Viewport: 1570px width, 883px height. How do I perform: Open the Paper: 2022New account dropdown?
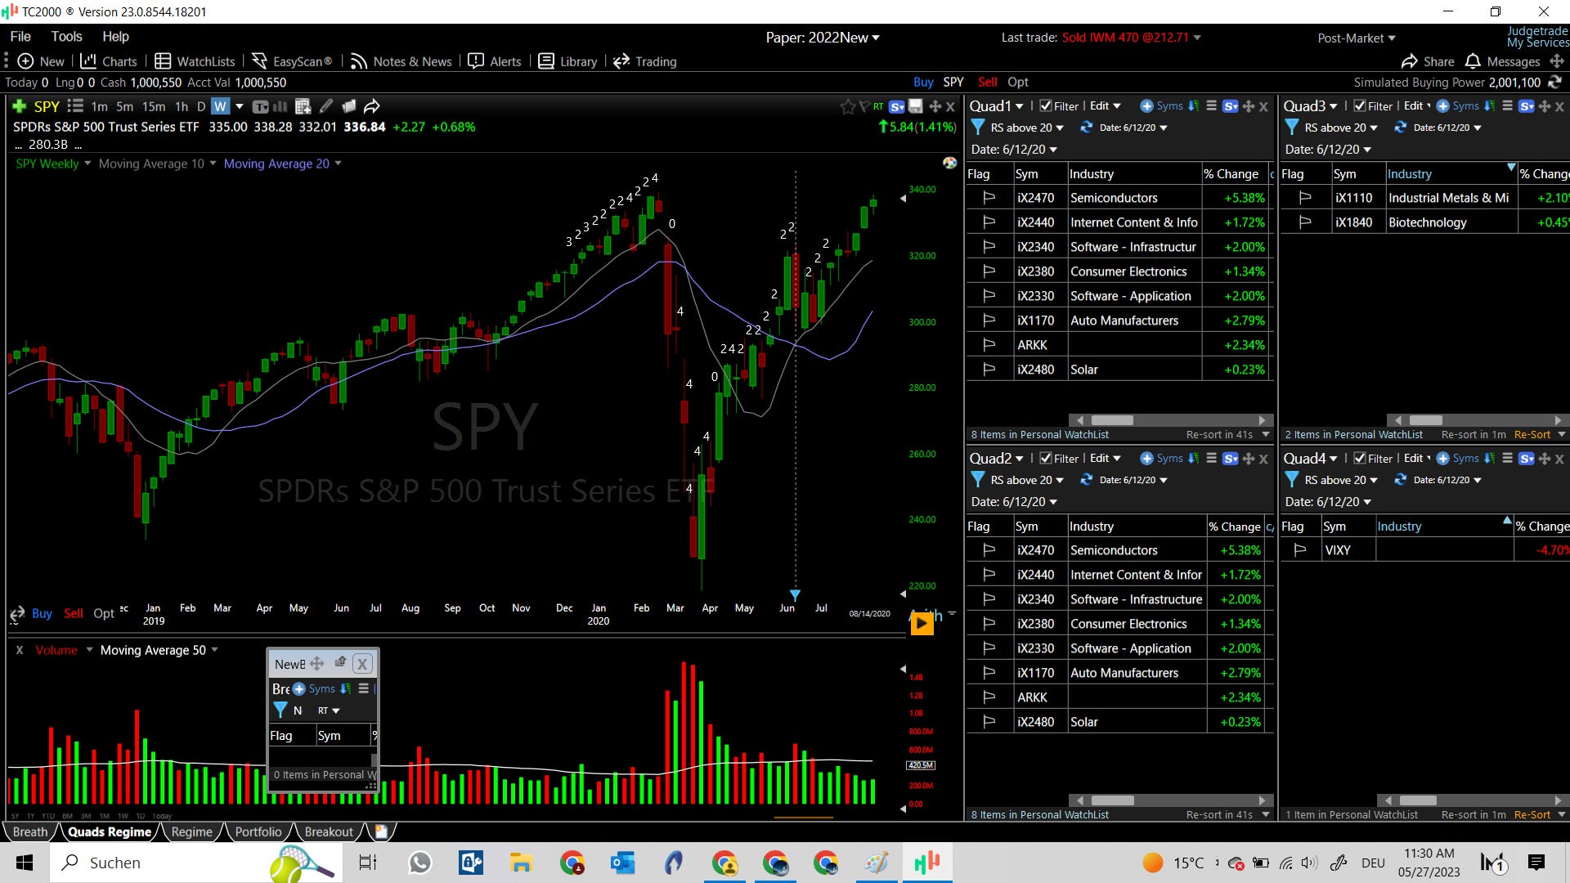coord(823,38)
